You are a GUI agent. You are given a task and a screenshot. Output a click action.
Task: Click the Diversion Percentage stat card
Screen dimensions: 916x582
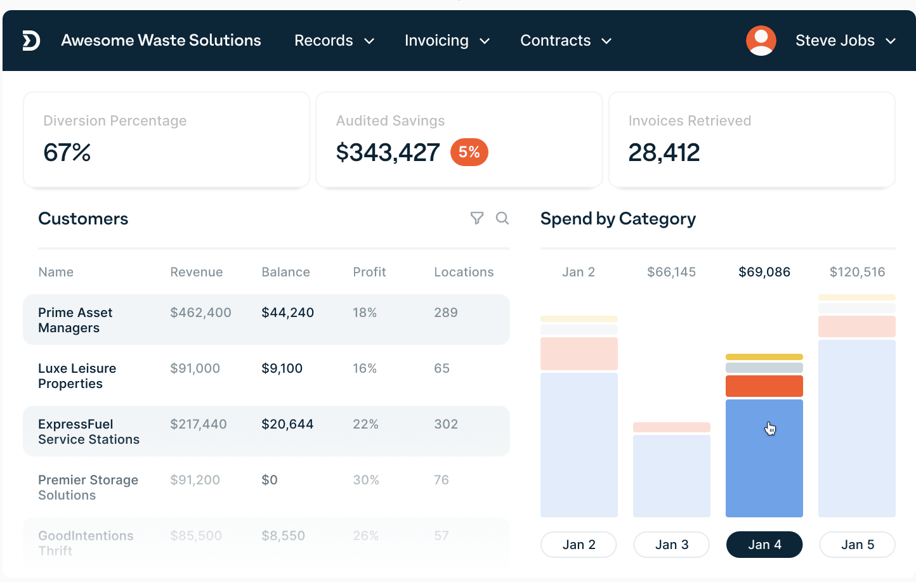coord(166,139)
